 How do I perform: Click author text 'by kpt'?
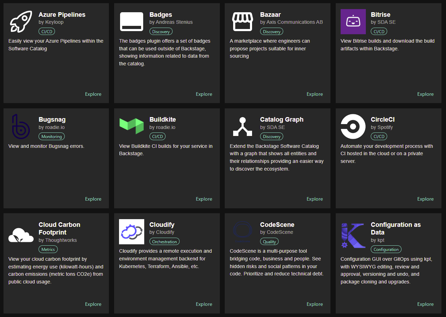tap(378, 240)
